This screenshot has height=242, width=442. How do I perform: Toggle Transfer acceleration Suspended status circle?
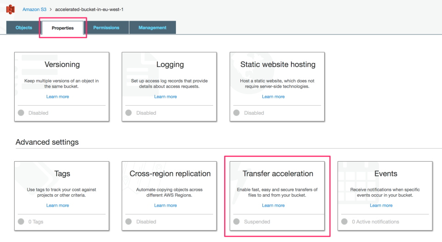coord(237,221)
